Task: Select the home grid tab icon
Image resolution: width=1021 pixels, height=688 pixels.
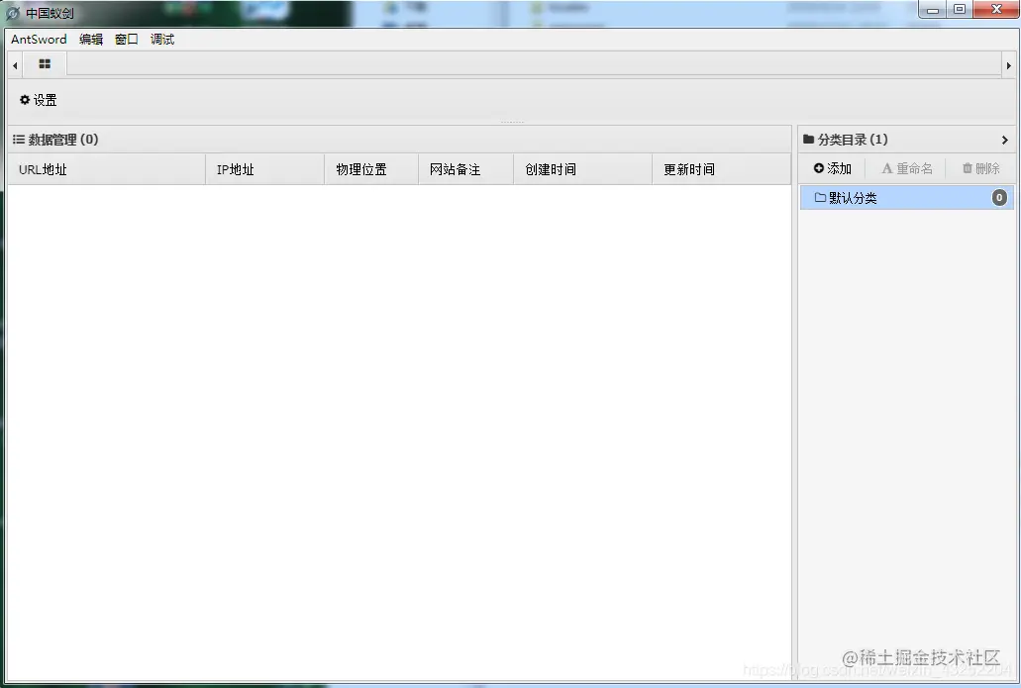Action: 45,63
